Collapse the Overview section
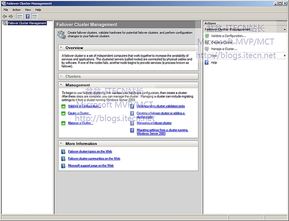The height and width of the screenshot is (221, 289). pyautogui.click(x=61, y=47)
